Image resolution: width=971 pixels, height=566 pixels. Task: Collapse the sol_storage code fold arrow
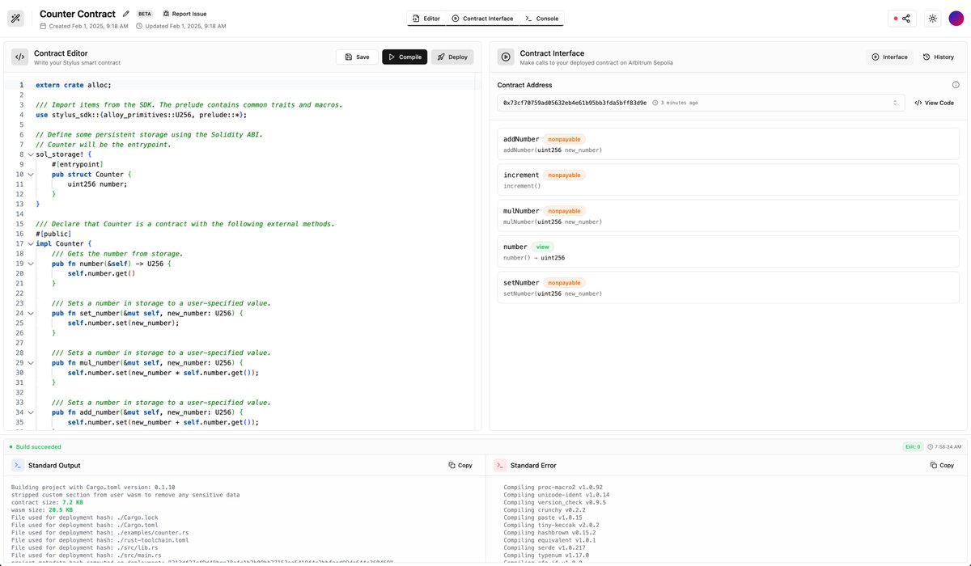[x=30, y=154]
